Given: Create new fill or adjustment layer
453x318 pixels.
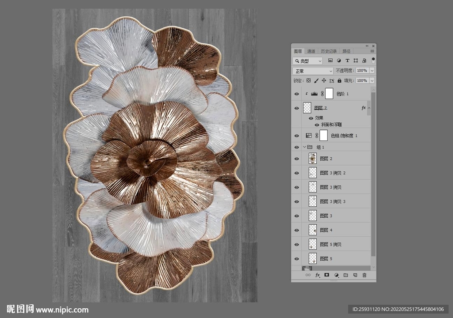Looking at the screenshot, I should (336, 275).
